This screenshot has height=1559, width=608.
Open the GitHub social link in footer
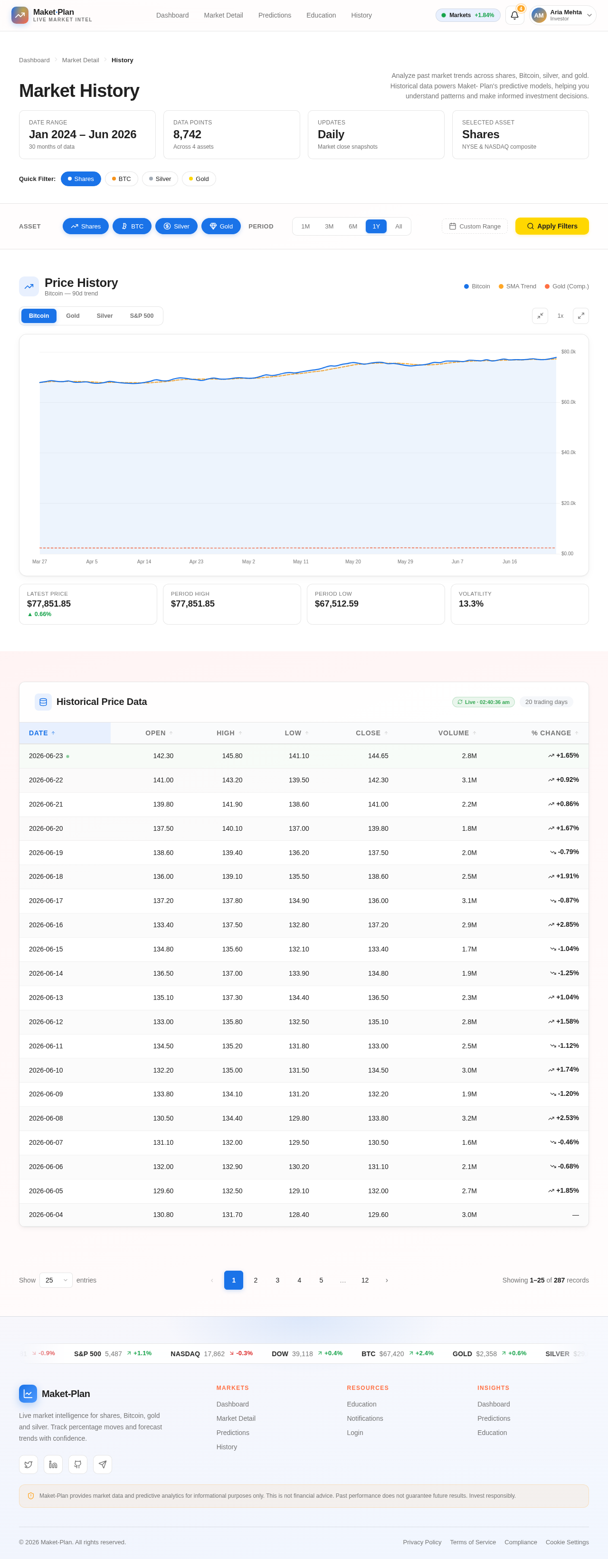78,1464
